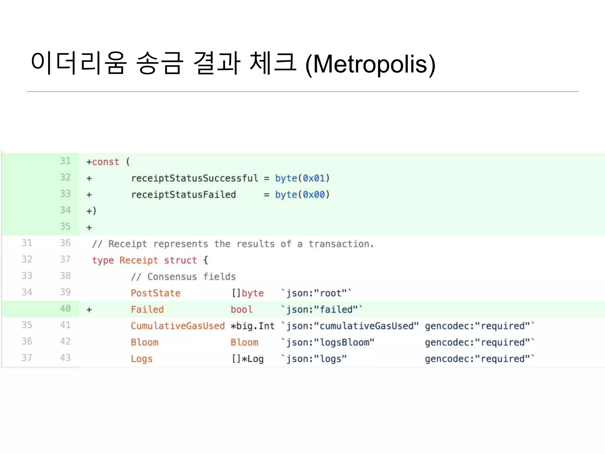Click old line number 31 beside the Receipt comment
Screen dimensions: 605x454
[27, 243]
